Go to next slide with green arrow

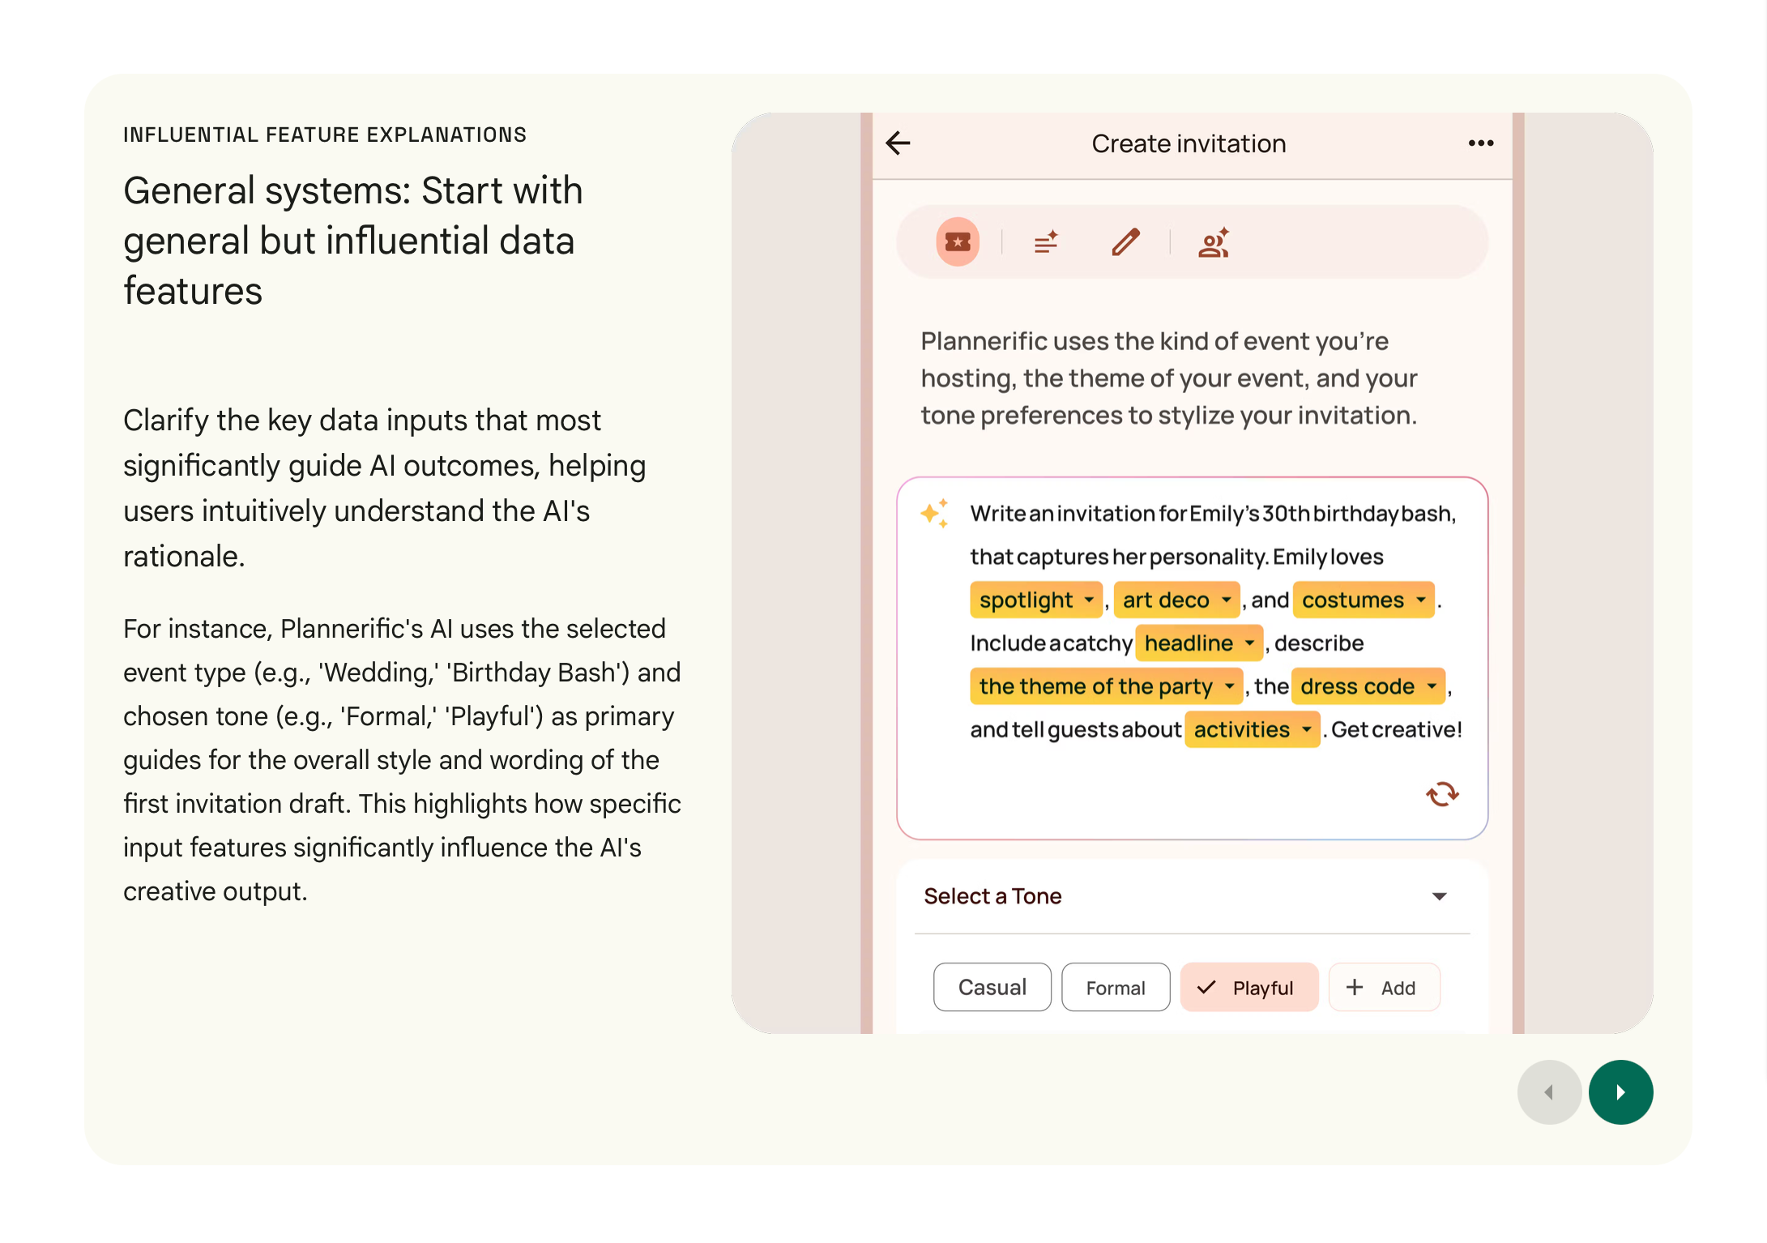(x=1620, y=1091)
